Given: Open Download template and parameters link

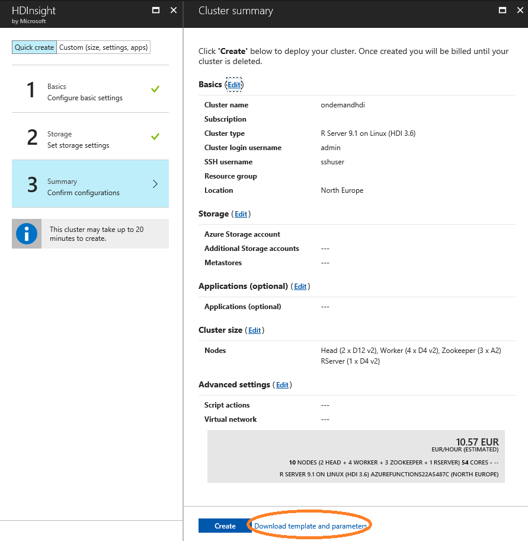Looking at the screenshot, I should (311, 526).
